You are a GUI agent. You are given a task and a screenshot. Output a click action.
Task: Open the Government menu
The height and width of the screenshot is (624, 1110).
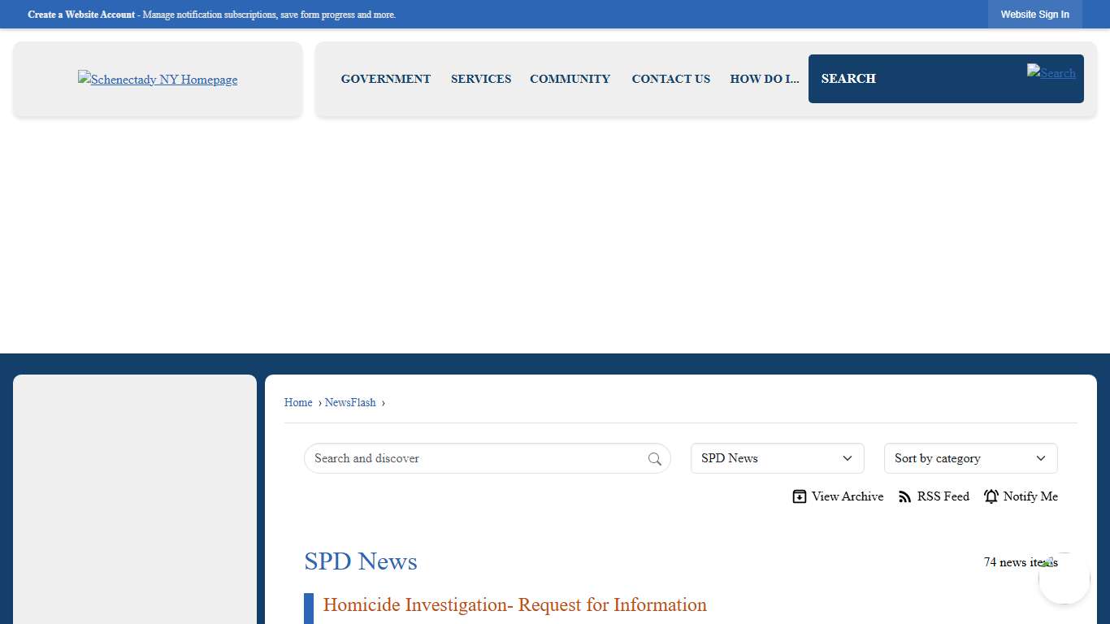pos(386,79)
